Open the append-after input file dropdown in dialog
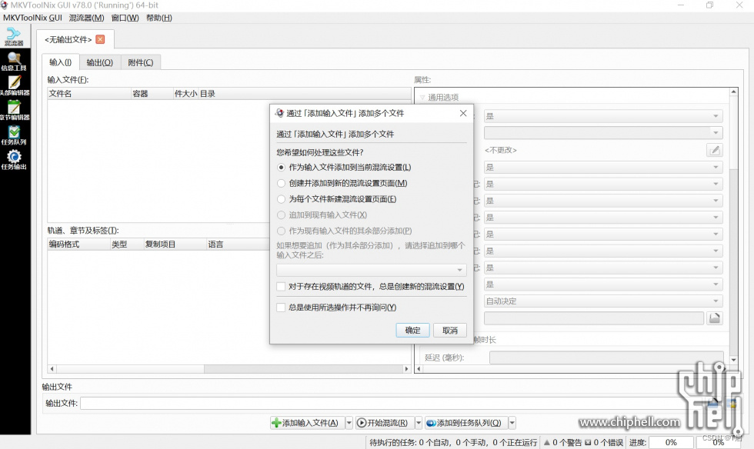 (x=371, y=270)
